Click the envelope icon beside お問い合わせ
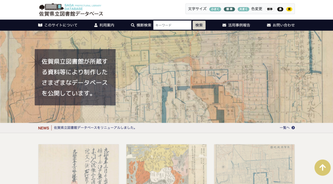 269,25
